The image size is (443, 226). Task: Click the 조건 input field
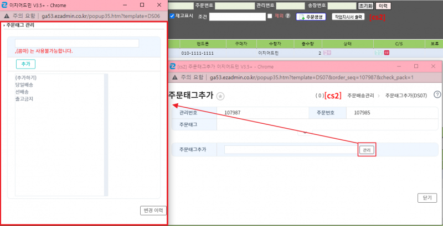point(238,17)
